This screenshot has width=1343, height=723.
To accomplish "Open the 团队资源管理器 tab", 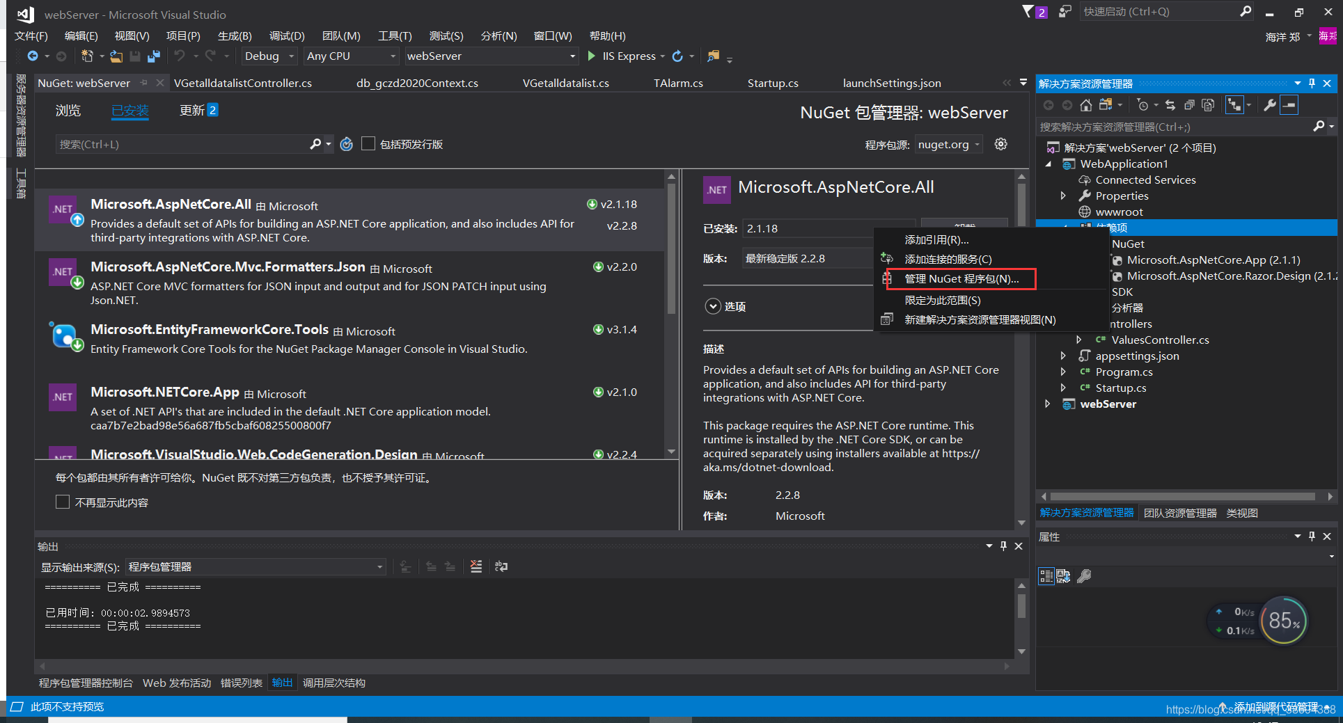I will 1180,513.
